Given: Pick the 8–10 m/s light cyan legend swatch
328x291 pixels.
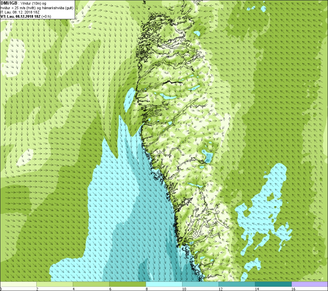Looking at the screenshot, I should tap(164, 284).
